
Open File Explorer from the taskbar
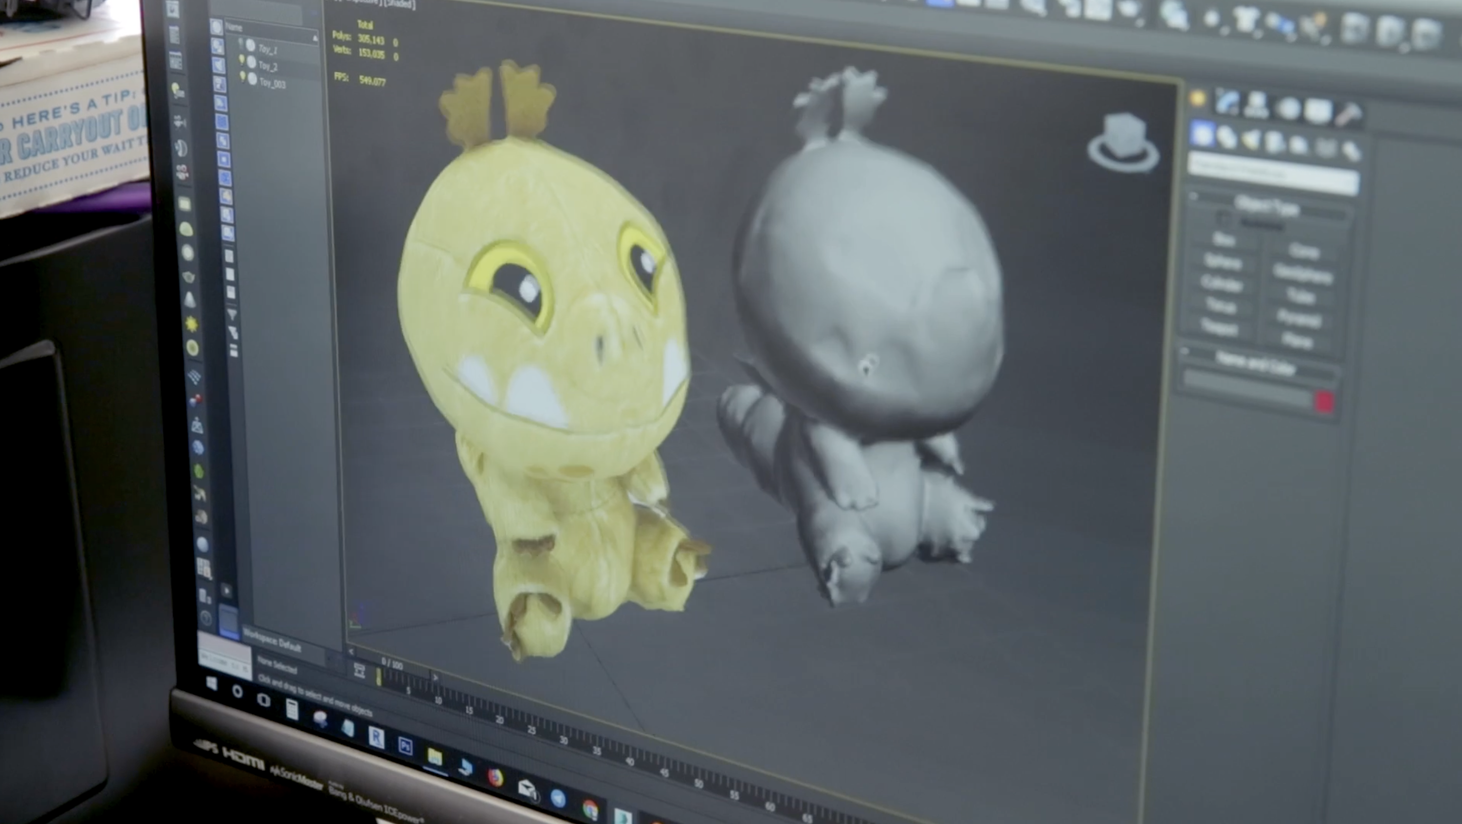(434, 757)
